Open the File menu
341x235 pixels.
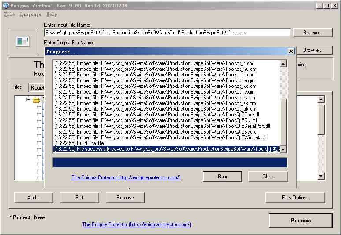click(10, 14)
